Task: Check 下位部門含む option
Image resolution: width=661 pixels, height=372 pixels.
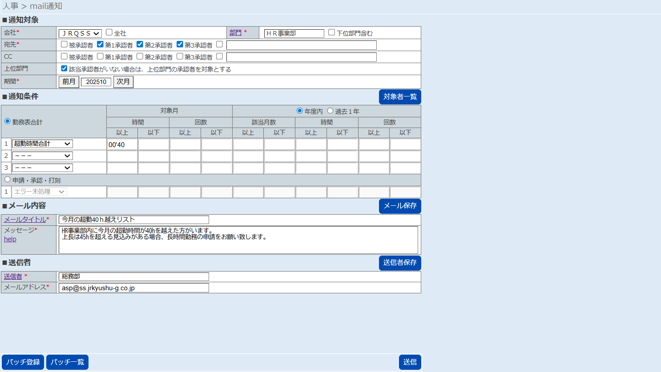Action: click(331, 32)
